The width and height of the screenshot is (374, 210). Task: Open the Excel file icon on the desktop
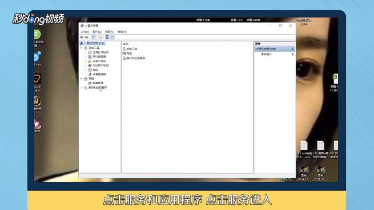click(335, 79)
